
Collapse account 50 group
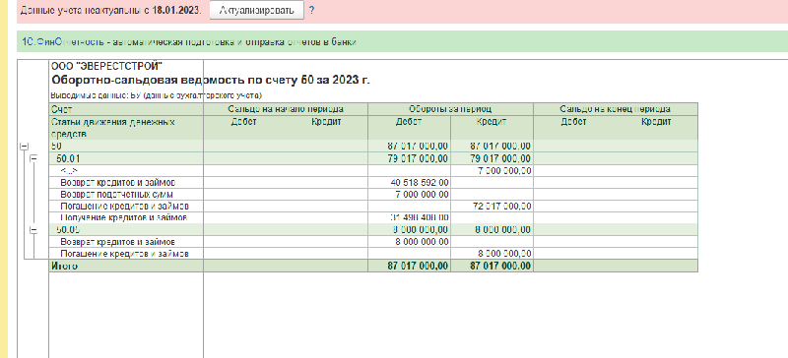(x=23, y=147)
